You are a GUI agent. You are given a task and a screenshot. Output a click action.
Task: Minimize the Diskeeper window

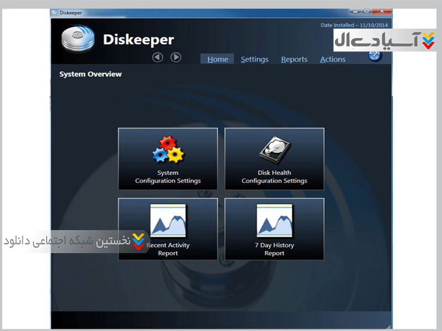356,12
